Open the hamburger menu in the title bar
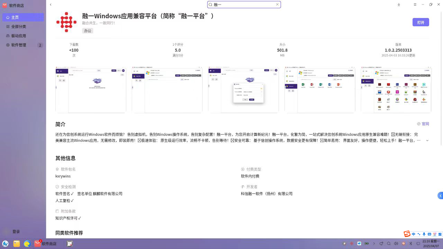This screenshot has width=443, height=249. 415,4
